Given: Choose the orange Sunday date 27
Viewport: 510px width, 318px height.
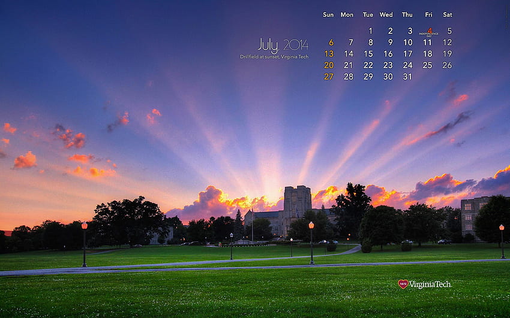Looking at the screenshot, I should coord(329,77).
